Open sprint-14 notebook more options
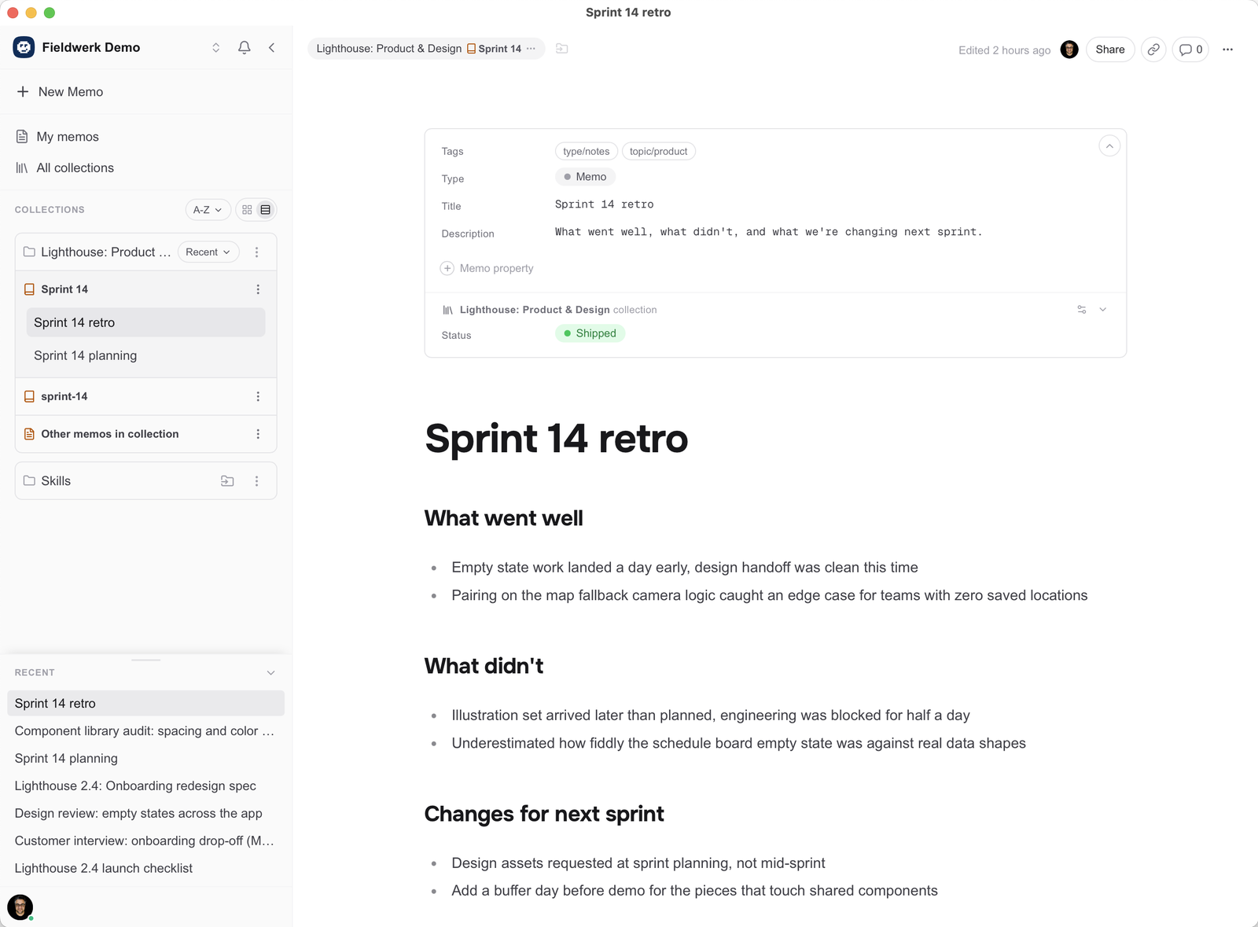This screenshot has height=927, width=1258. click(x=258, y=396)
